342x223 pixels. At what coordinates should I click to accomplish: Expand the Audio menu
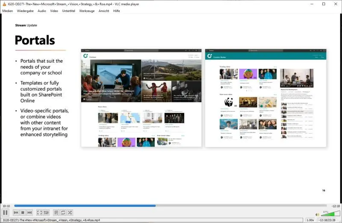42,11
